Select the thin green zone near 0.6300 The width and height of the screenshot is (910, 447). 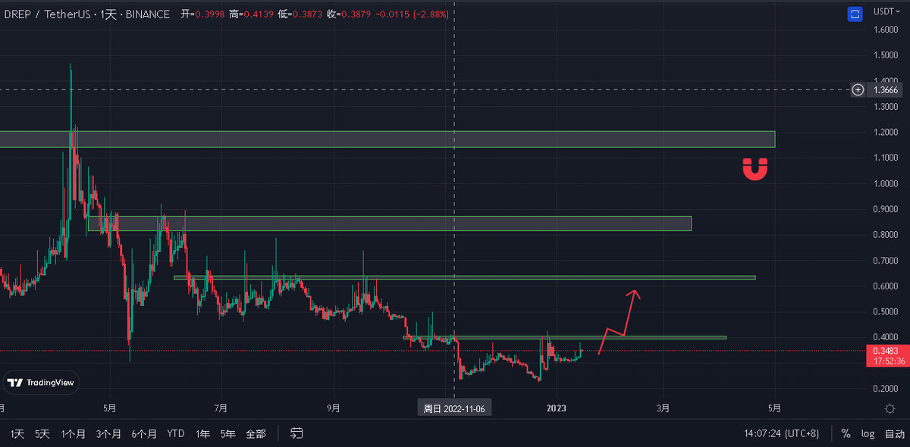pyautogui.click(x=464, y=277)
